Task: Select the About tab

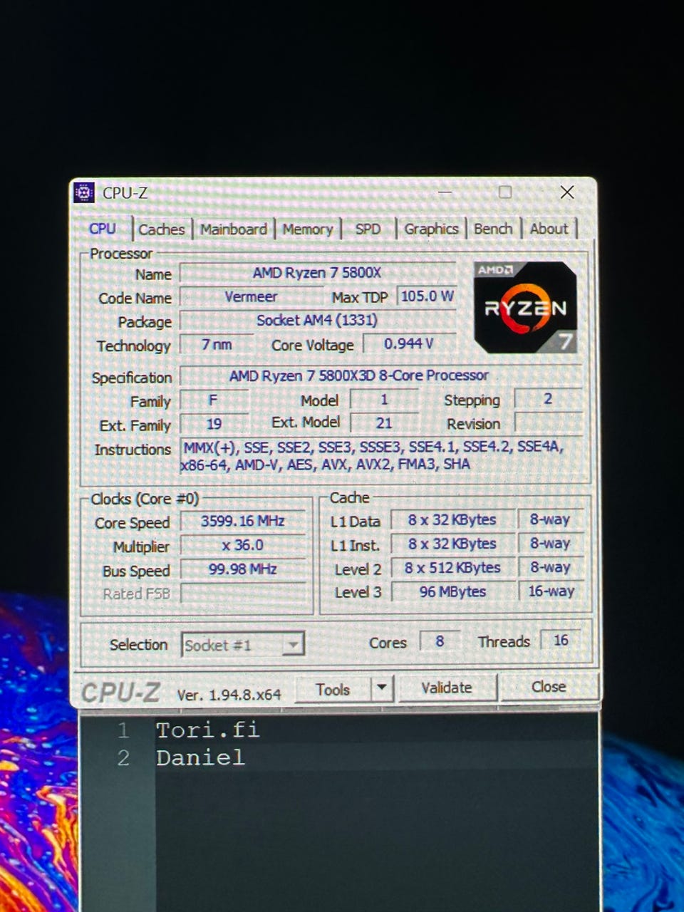Action: pos(549,229)
